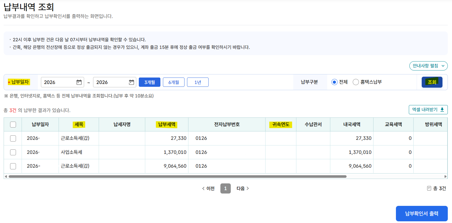
Task: Open the start date calendar picker icon
Action: coord(79,82)
